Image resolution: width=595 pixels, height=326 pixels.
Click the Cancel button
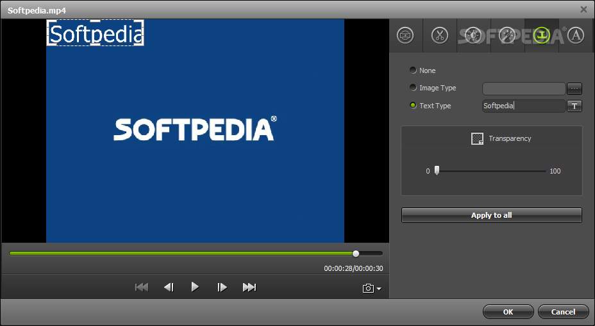tap(563, 312)
